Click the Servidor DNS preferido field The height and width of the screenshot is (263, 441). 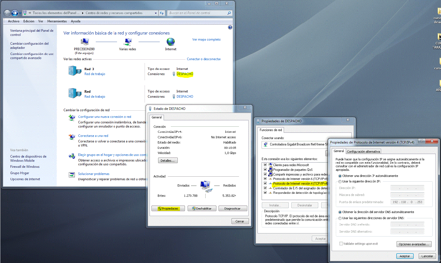pos(407,225)
